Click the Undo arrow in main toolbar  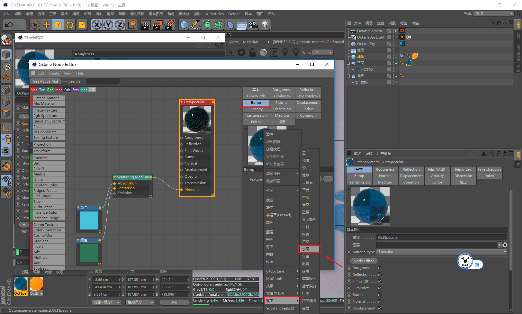point(9,25)
